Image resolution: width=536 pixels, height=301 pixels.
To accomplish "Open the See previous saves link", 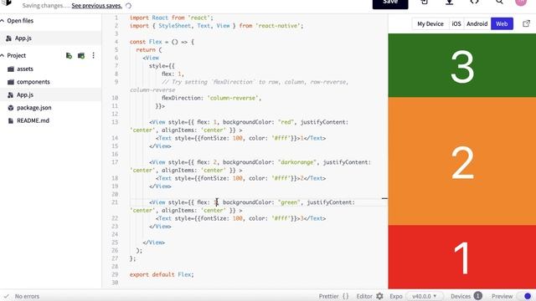I will tap(97, 6).
